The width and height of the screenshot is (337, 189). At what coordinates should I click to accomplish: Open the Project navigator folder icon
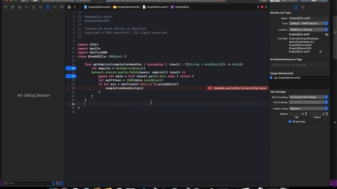point(6,7)
